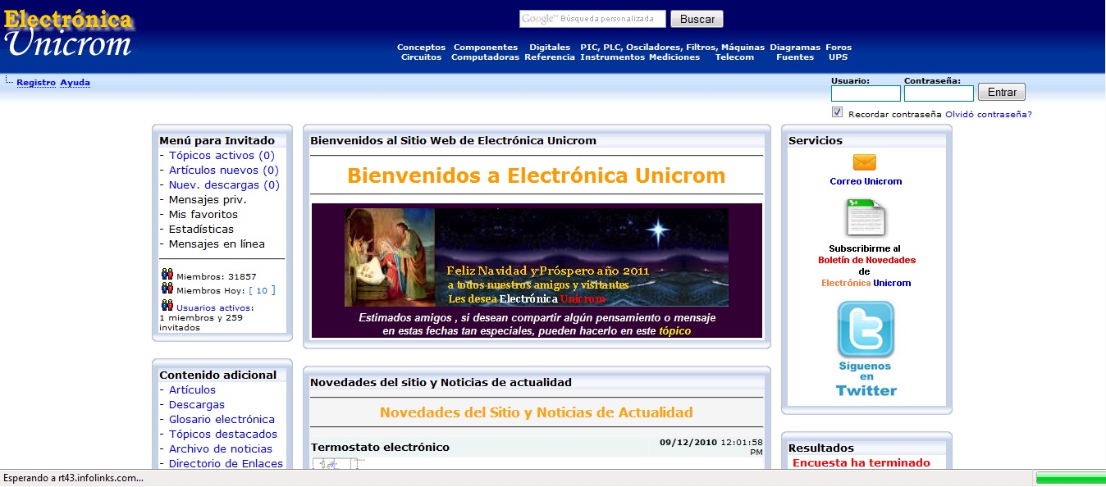
Task: Focus the Google search box
Action: tap(592, 19)
